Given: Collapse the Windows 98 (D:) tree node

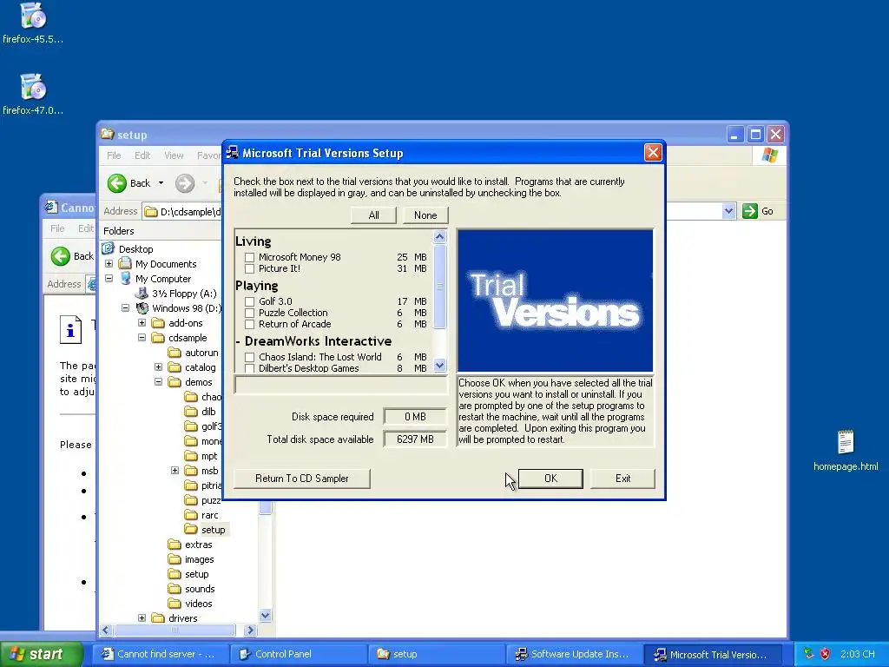Looking at the screenshot, I should pyautogui.click(x=125, y=308).
